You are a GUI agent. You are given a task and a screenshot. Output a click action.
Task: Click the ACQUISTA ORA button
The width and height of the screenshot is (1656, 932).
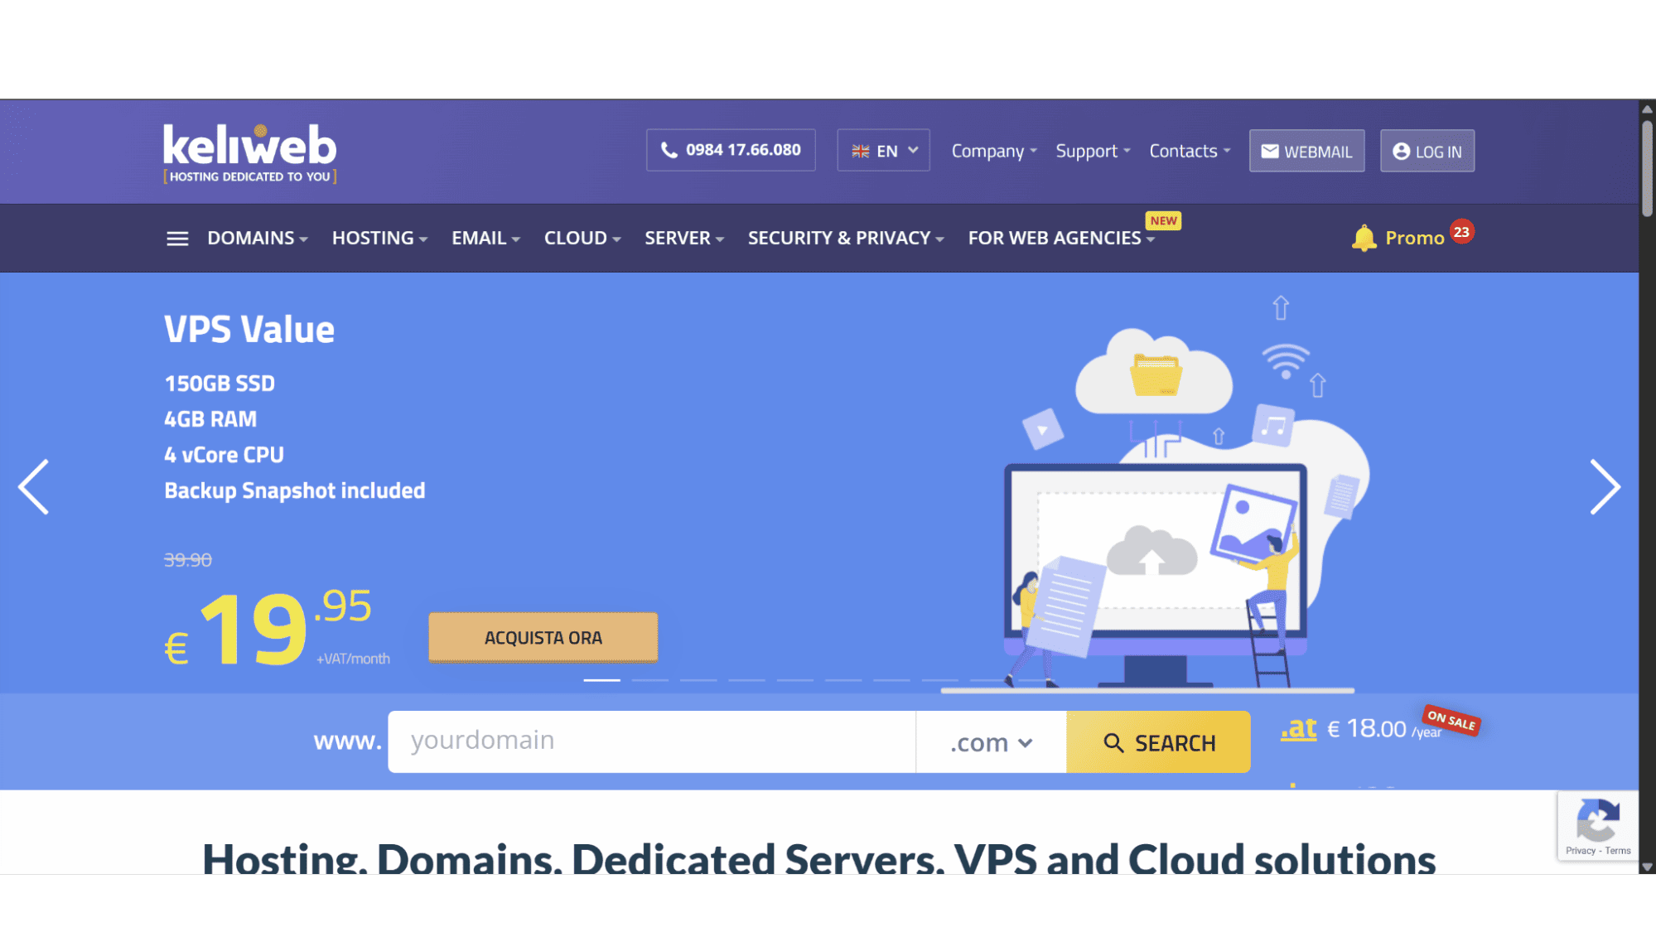[543, 638]
